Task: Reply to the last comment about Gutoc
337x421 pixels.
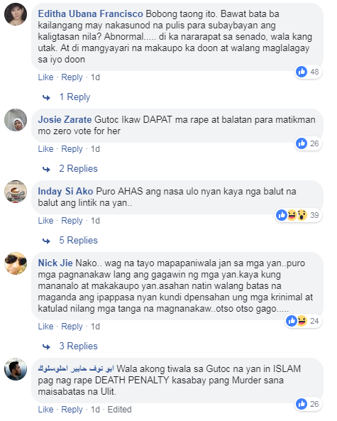Action: click(x=72, y=410)
